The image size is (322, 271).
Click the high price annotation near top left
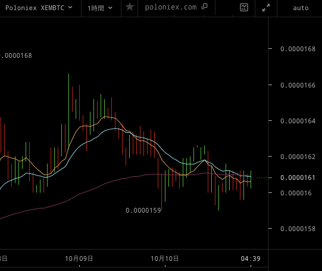pyautogui.click(x=16, y=55)
